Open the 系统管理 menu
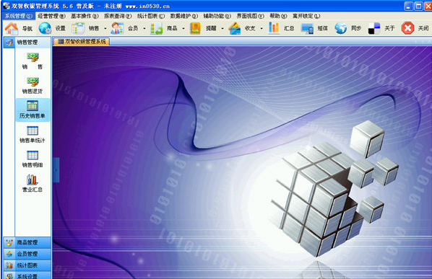The height and width of the screenshot is (279, 432). 19,16
